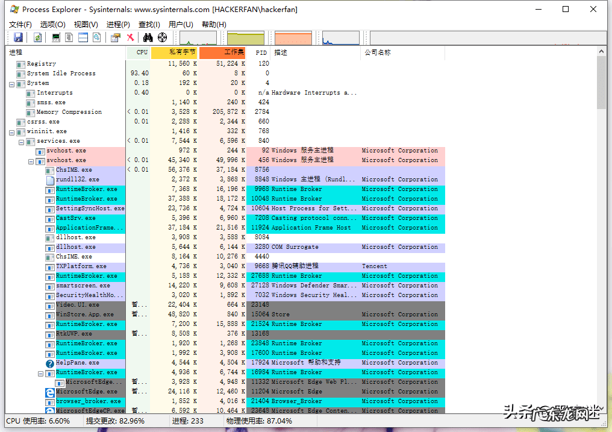Open the 视图(V) menu

tap(86, 25)
